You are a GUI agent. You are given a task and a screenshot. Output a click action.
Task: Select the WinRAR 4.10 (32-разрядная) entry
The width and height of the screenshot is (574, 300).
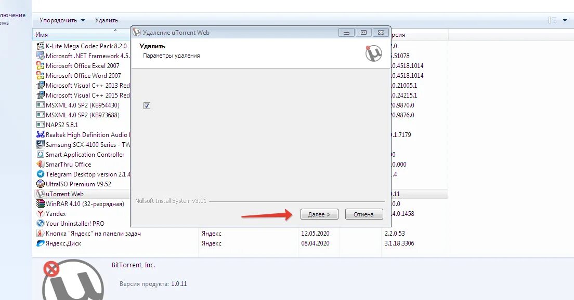(x=85, y=204)
